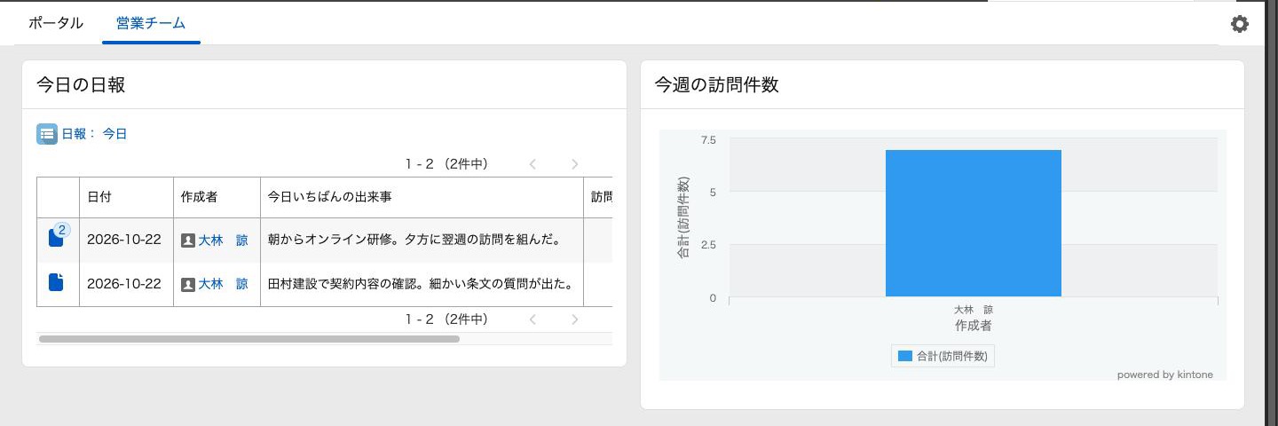Click the list view icon beside 日報

pos(47,134)
